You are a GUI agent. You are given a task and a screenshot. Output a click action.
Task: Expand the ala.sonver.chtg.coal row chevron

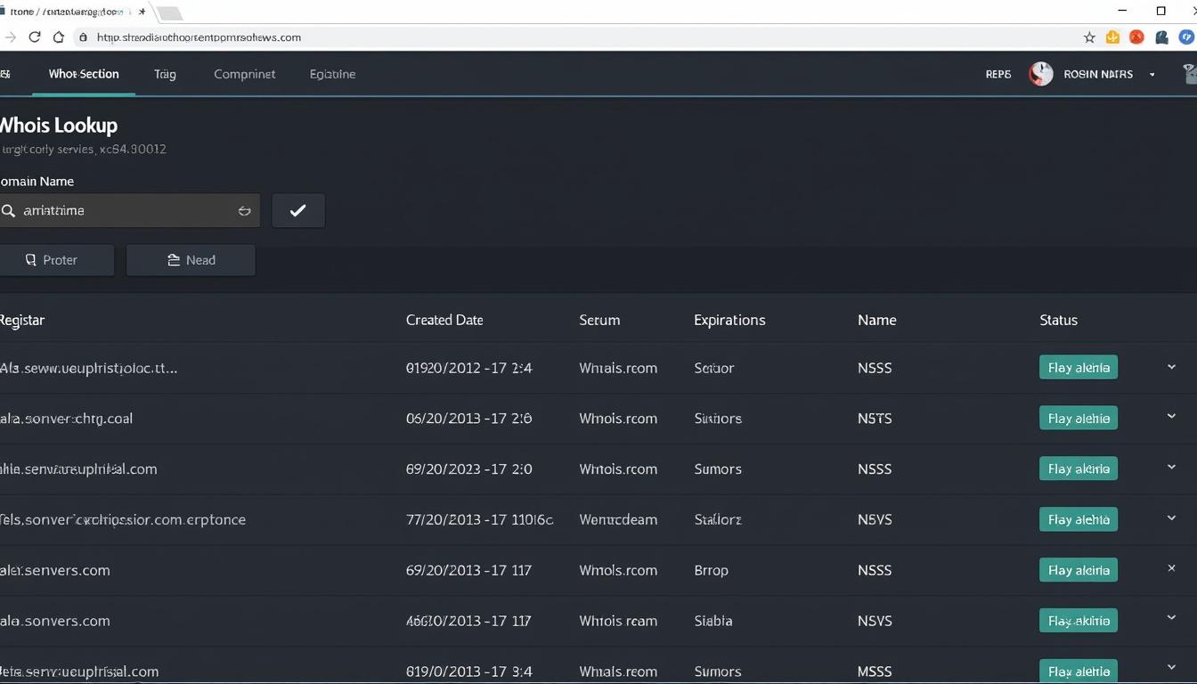pyautogui.click(x=1171, y=418)
